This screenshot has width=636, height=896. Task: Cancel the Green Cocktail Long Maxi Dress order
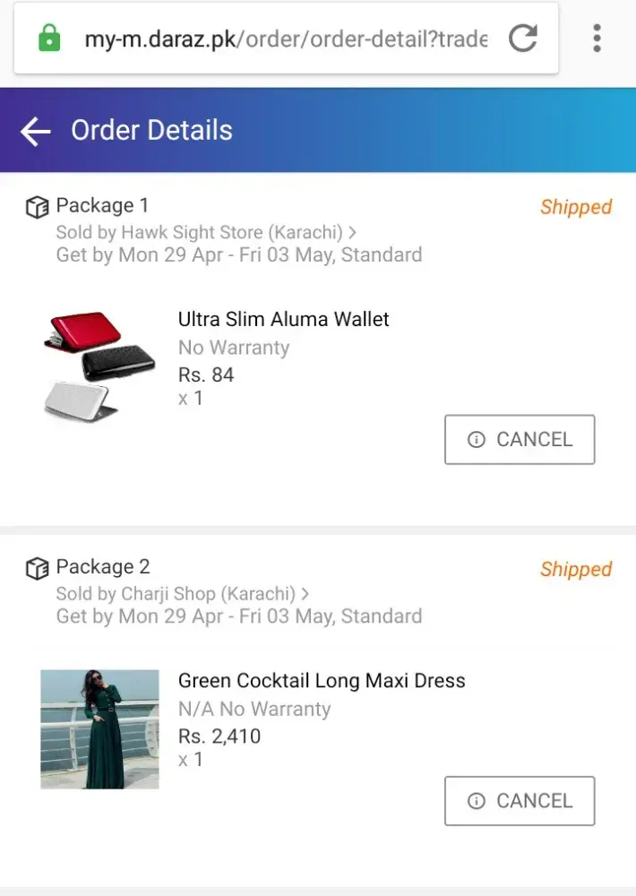point(520,800)
